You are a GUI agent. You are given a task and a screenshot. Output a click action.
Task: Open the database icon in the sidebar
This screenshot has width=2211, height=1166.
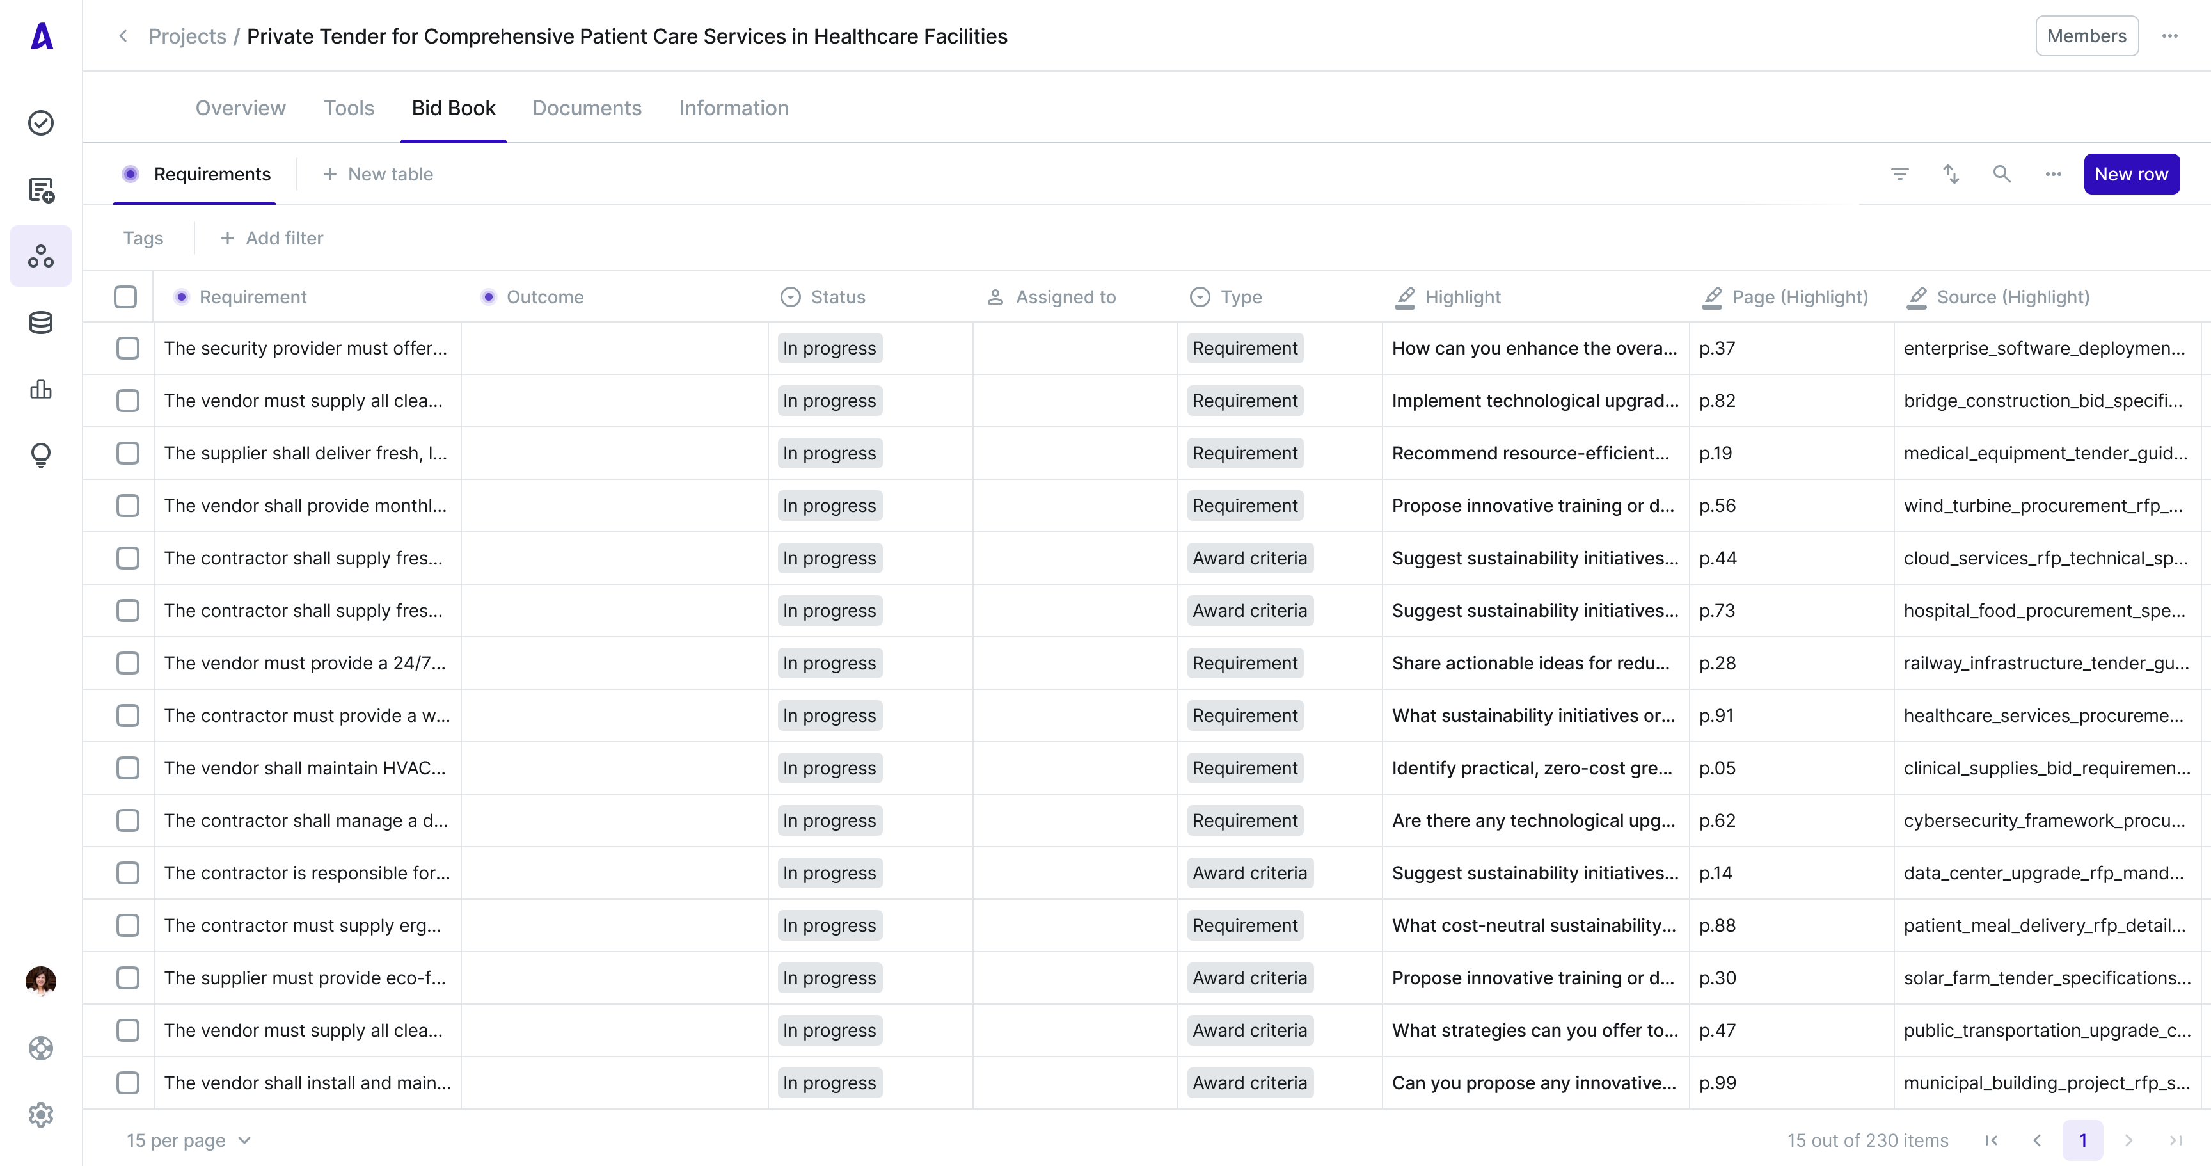(40, 323)
